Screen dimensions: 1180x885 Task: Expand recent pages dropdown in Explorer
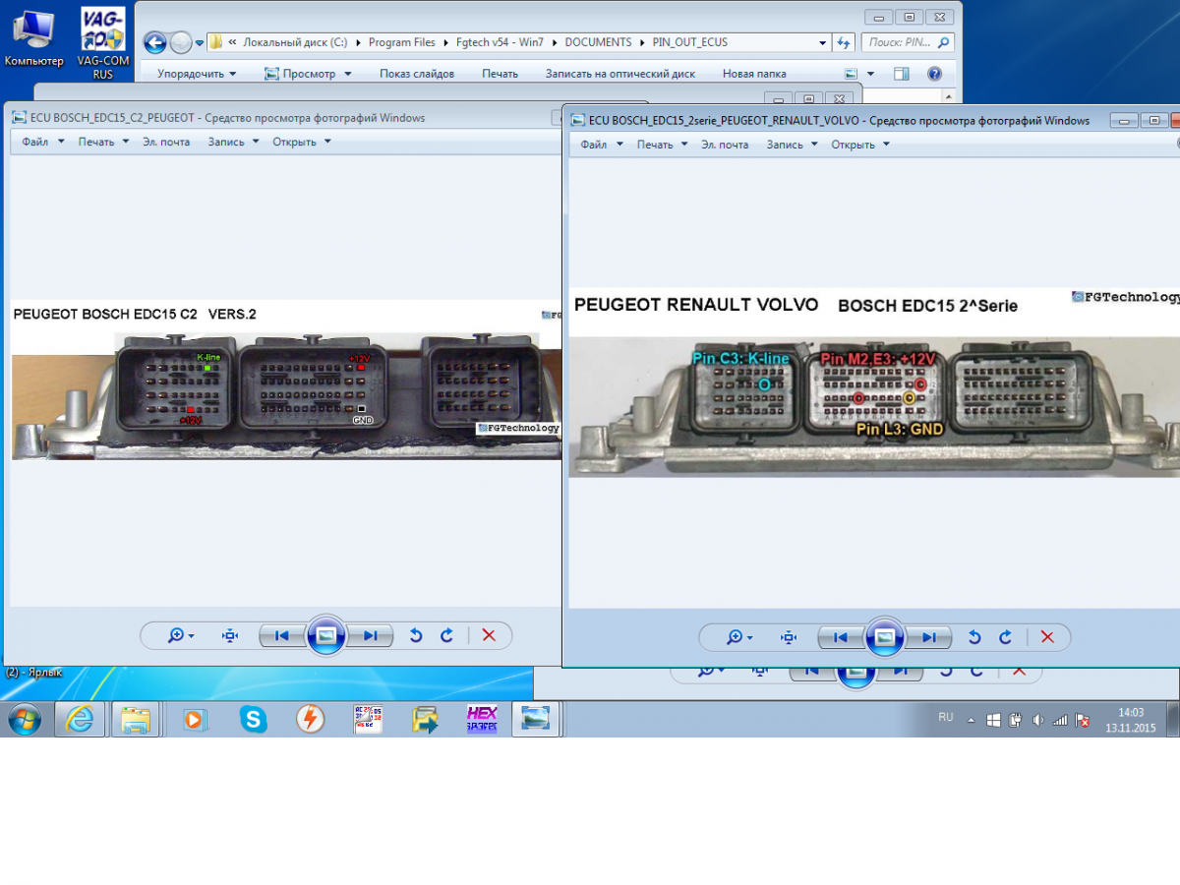[200, 43]
